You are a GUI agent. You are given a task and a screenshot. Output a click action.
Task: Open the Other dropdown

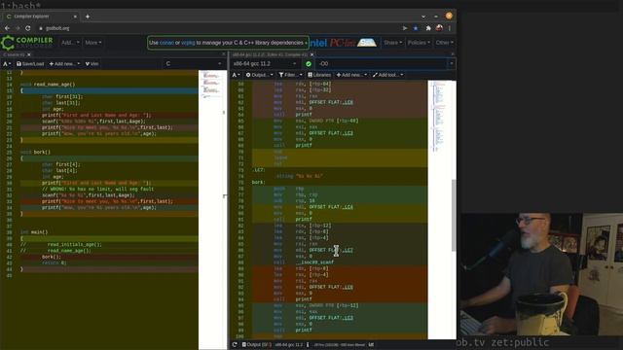[444, 43]
